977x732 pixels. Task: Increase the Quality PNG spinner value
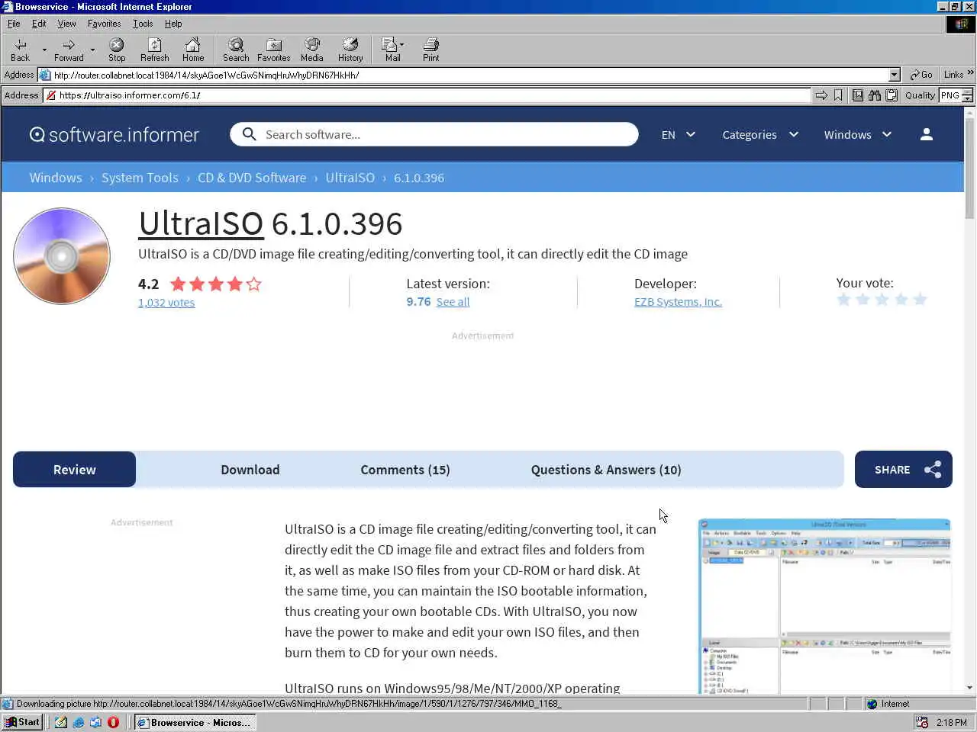tap(967, 91)
